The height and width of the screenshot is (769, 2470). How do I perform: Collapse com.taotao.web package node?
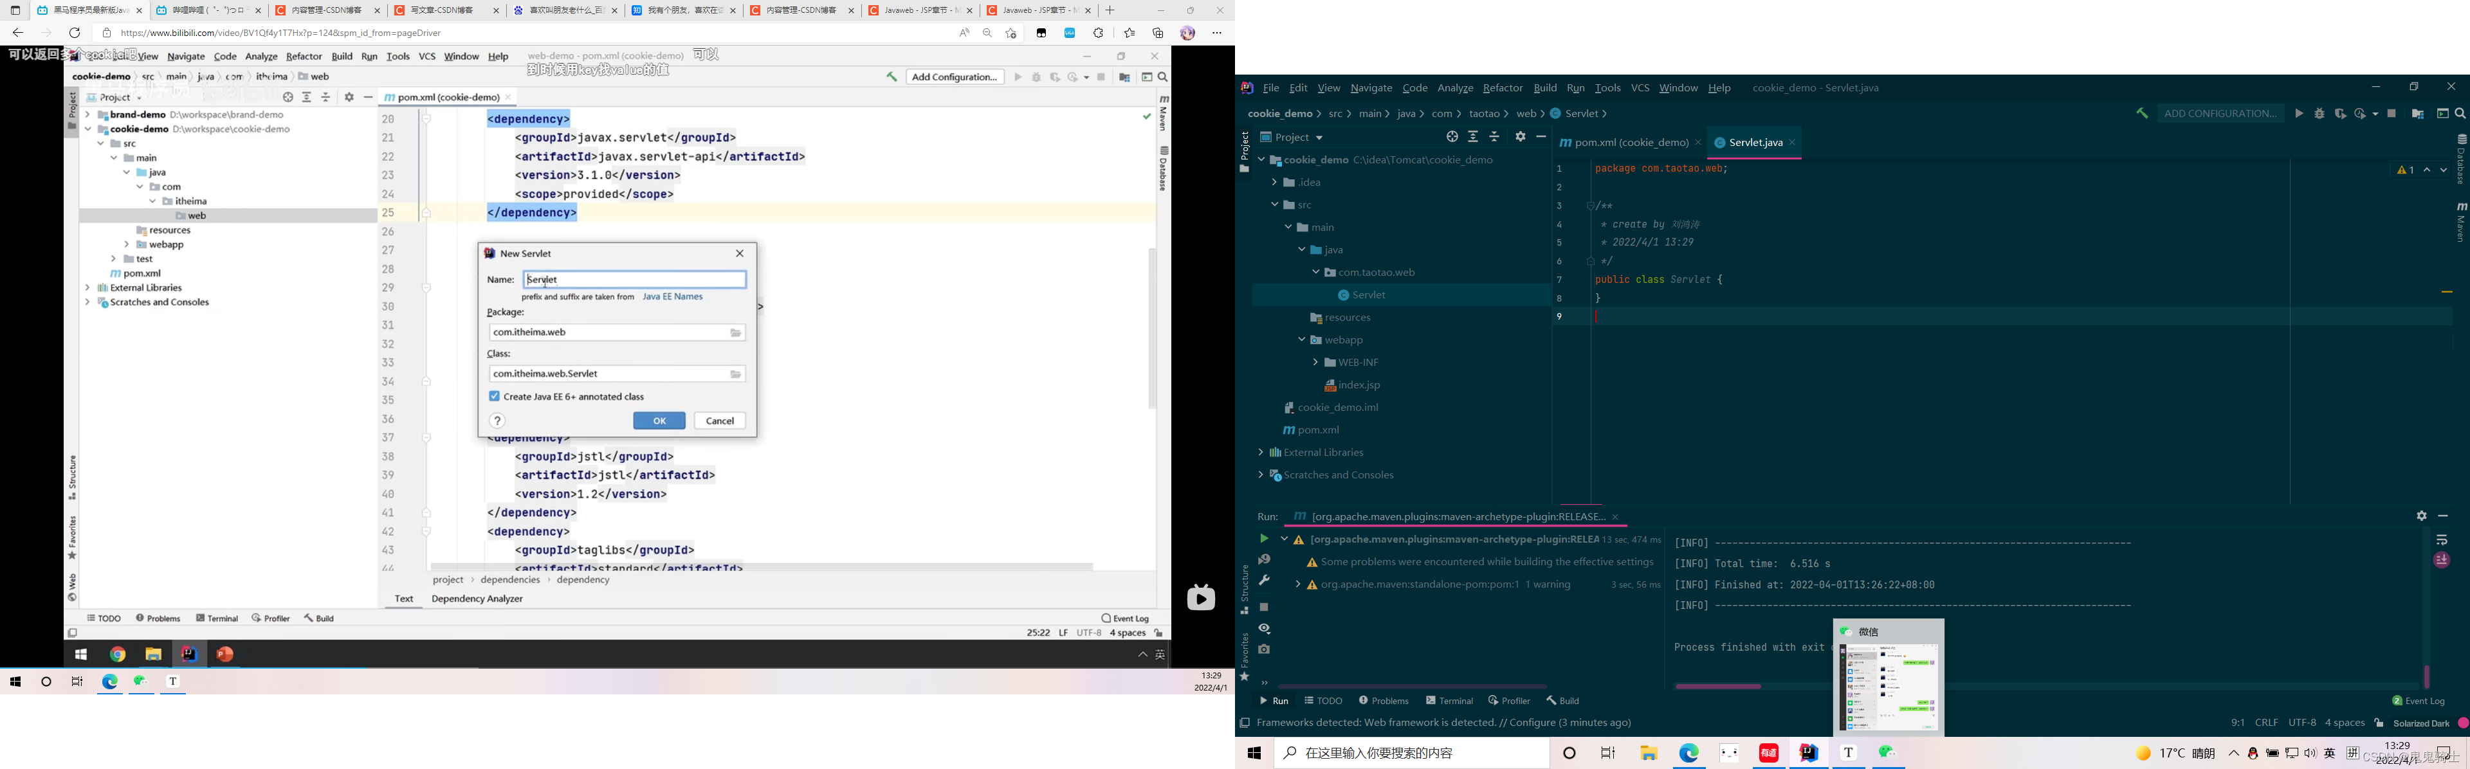point(1315,273)
